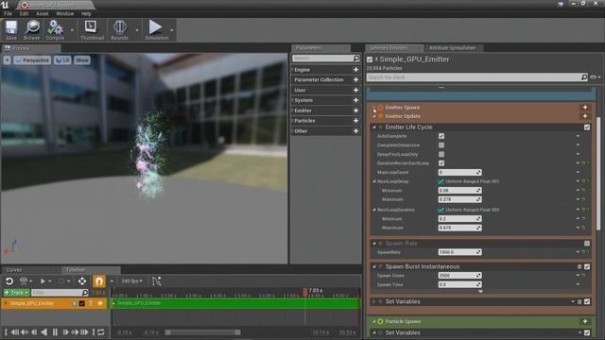
Task: Toggle snapping with the magnet icon
Action: click(98, 281)
